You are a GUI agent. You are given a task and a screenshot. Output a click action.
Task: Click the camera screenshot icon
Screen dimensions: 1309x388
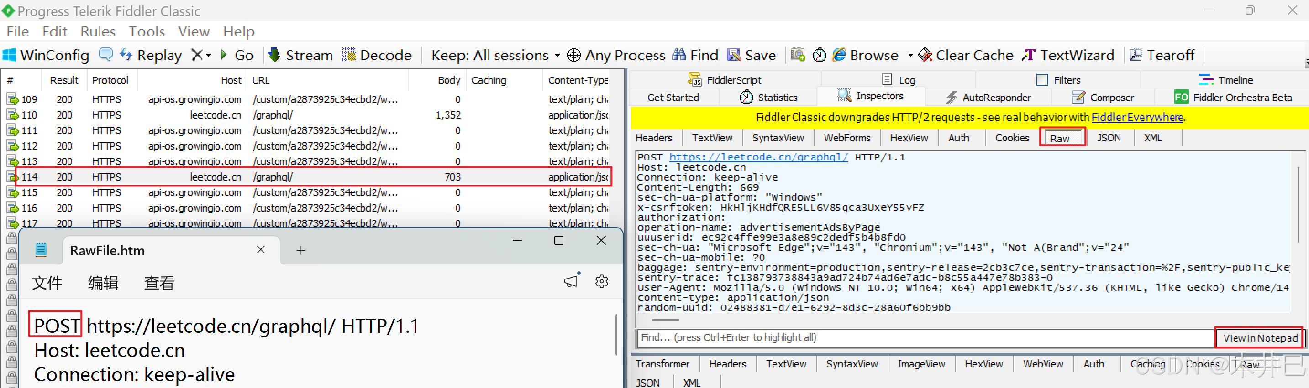(x=798, y=55)
